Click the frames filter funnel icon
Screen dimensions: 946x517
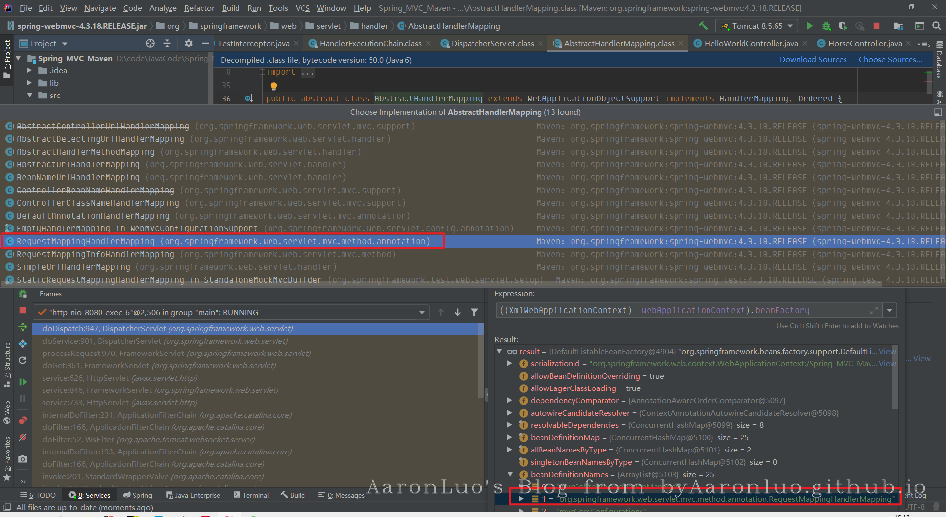coord(474,312)
